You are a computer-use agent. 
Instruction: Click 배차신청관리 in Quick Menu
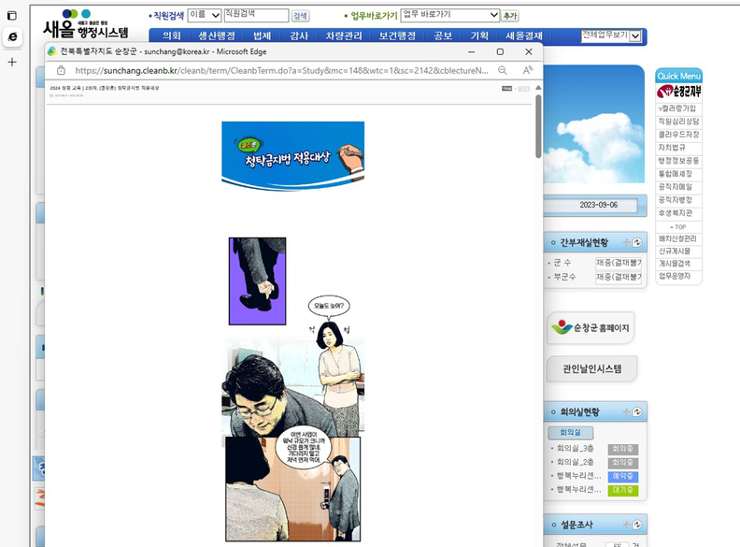click(x=677, y=238)
